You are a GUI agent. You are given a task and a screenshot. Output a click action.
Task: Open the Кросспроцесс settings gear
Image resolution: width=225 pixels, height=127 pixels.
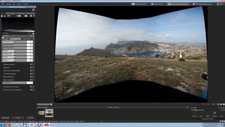tap(31, 80)
